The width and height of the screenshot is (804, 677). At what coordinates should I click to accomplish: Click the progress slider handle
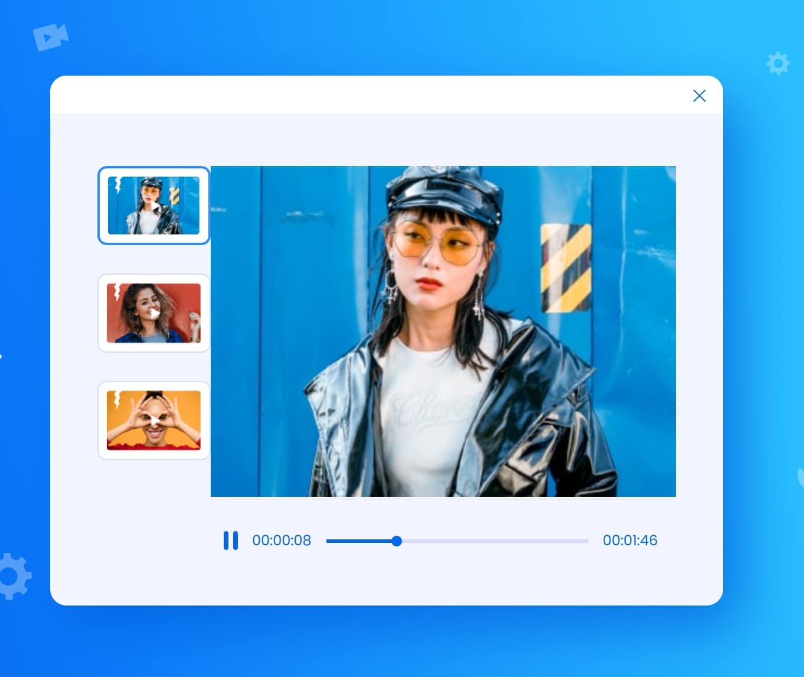click(x=397, y=541)
